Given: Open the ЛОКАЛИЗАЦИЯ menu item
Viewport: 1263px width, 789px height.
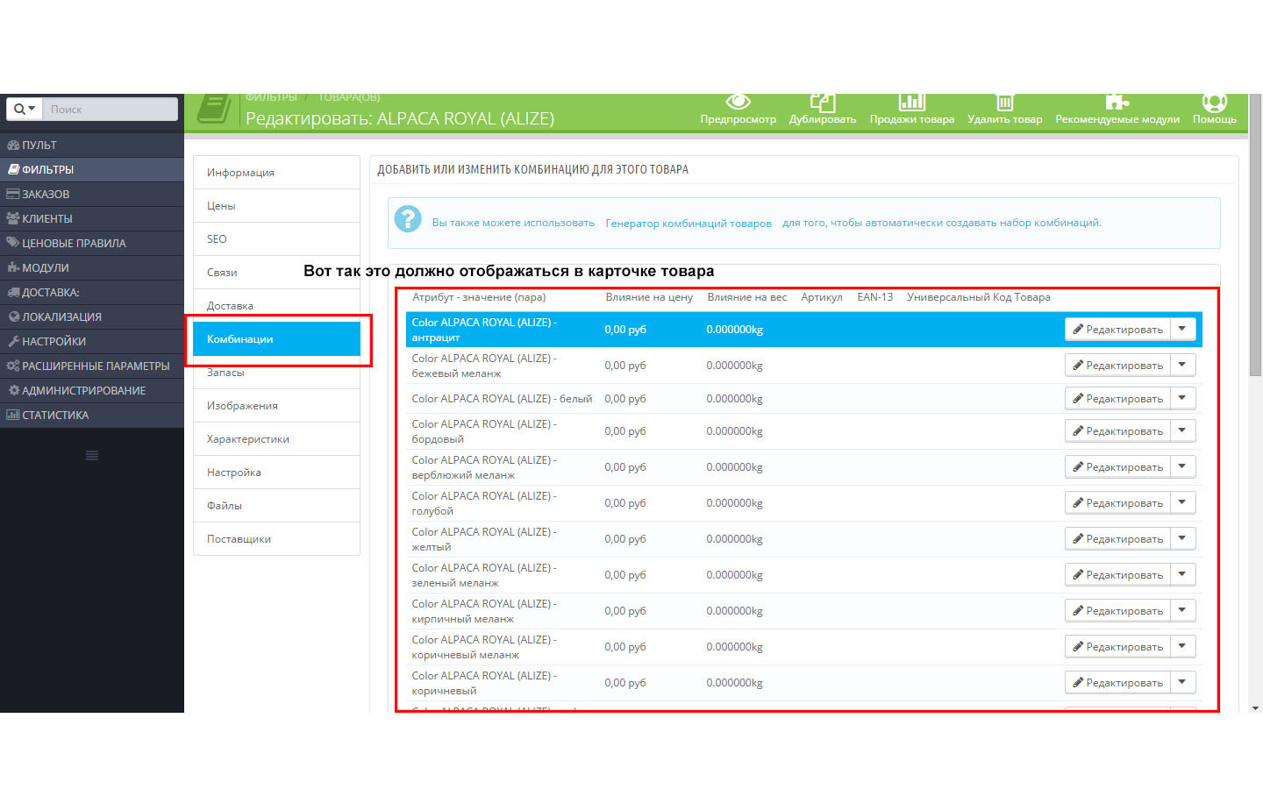Looking at the screenshot, I should click(x=92, y=316).
